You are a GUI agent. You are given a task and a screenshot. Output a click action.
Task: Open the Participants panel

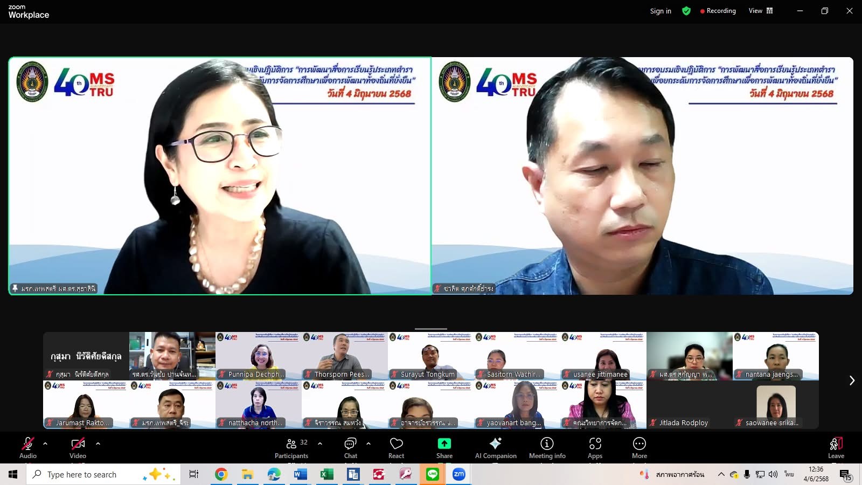291,448
